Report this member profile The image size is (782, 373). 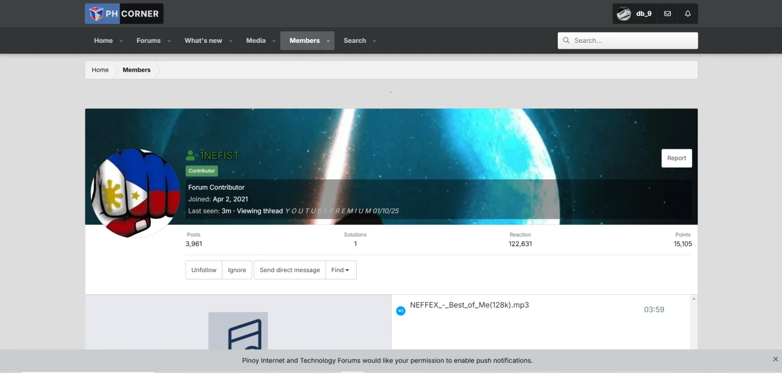(676, 158)
